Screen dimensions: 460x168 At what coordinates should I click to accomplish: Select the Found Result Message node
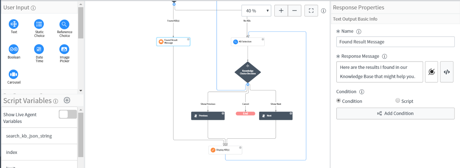coord(173,42)
